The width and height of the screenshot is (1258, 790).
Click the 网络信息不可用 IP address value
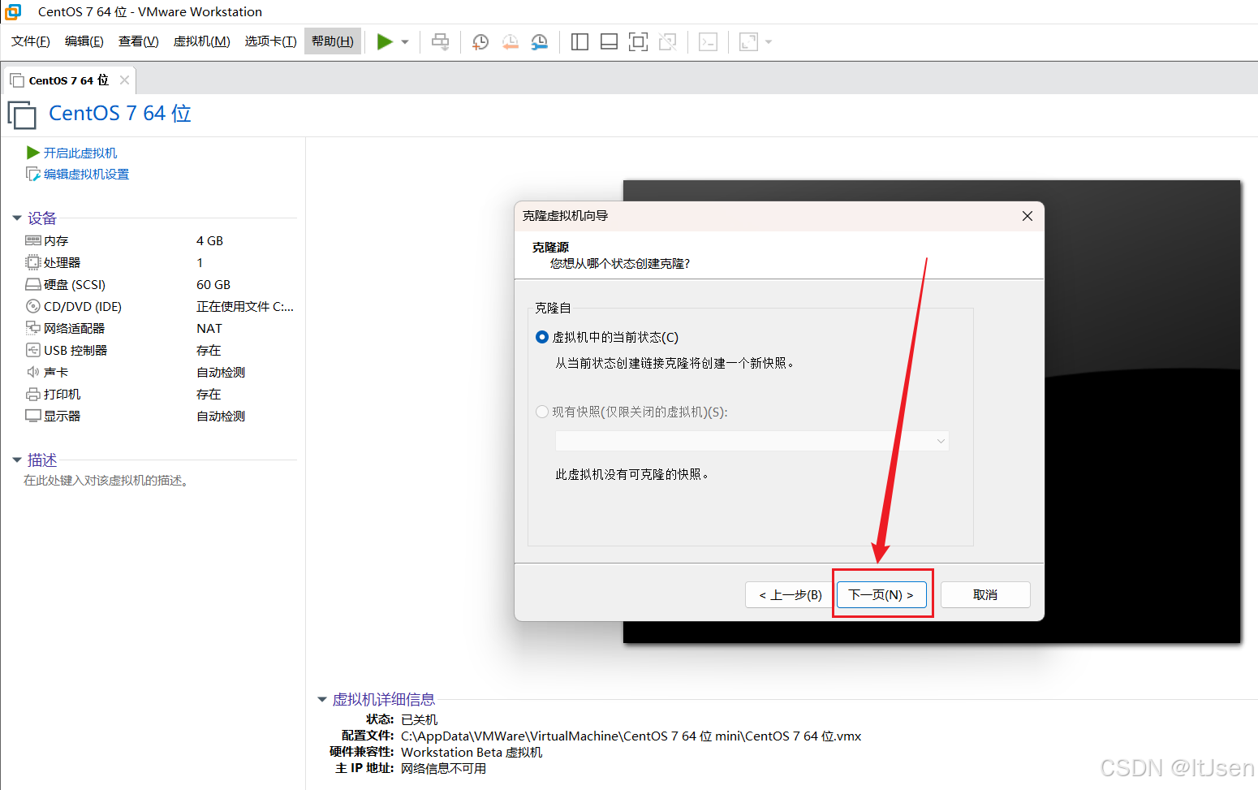(x=443, y=768)
